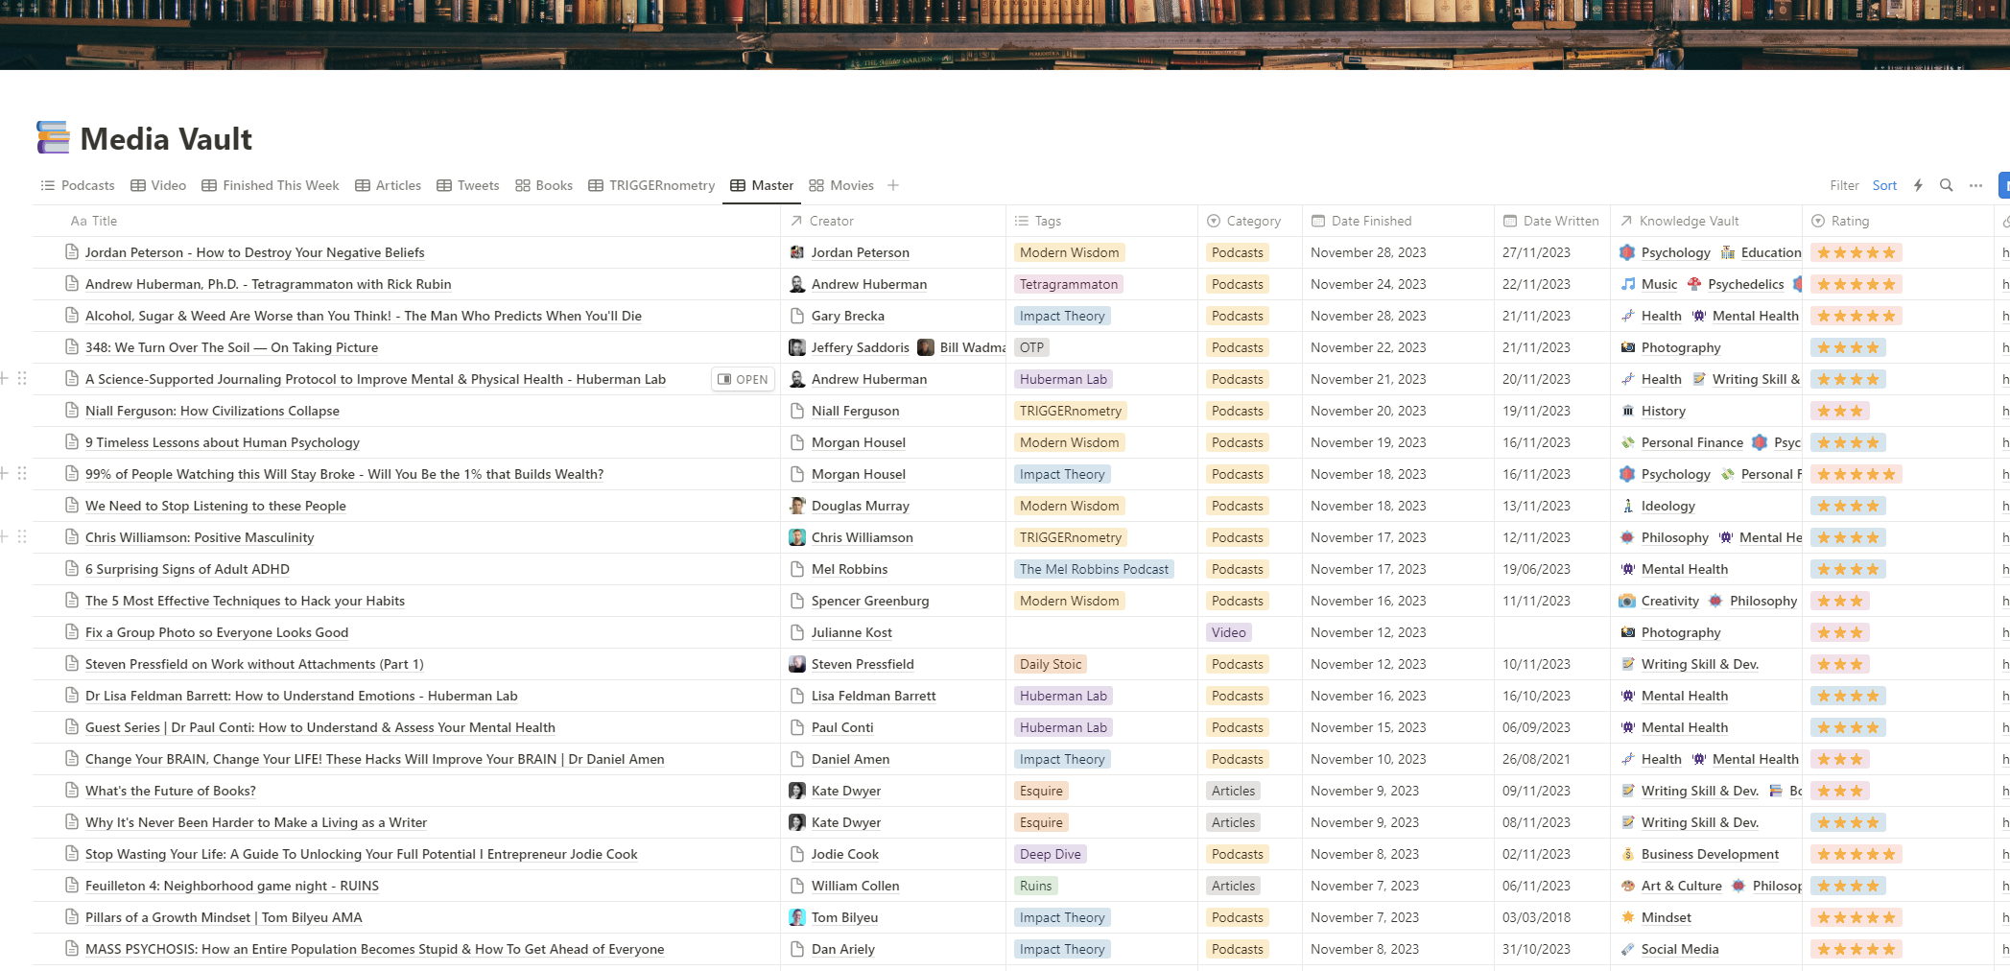Open the lightning automations icon
Screen dimensions: 2010x971
pos(1918,185)
